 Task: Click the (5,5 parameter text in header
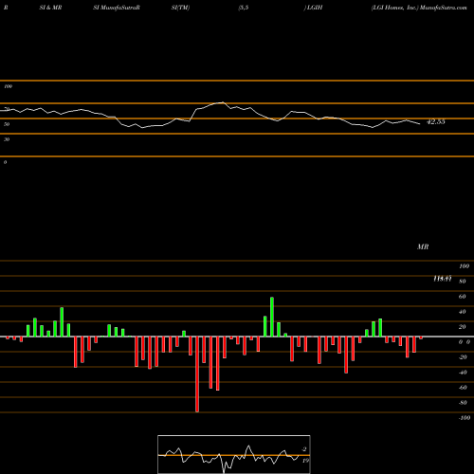(244, 8)
